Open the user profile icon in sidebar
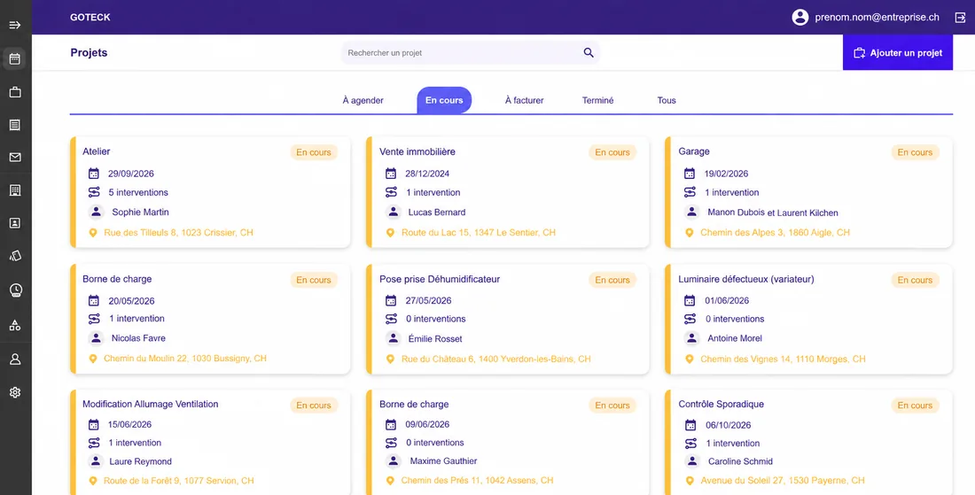Viewport: 975px width, 495px height. 16,359
